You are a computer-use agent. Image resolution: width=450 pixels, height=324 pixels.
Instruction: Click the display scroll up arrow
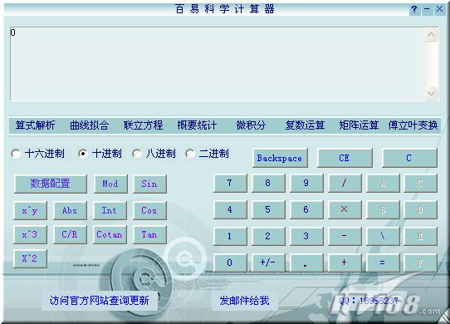(x=432, y=35)
